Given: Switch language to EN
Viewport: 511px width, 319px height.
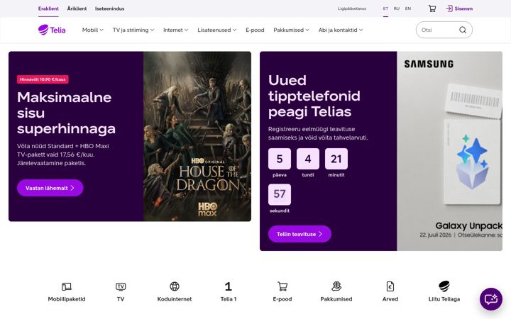Looking at the screenshot, I should (x=408, y=9).
